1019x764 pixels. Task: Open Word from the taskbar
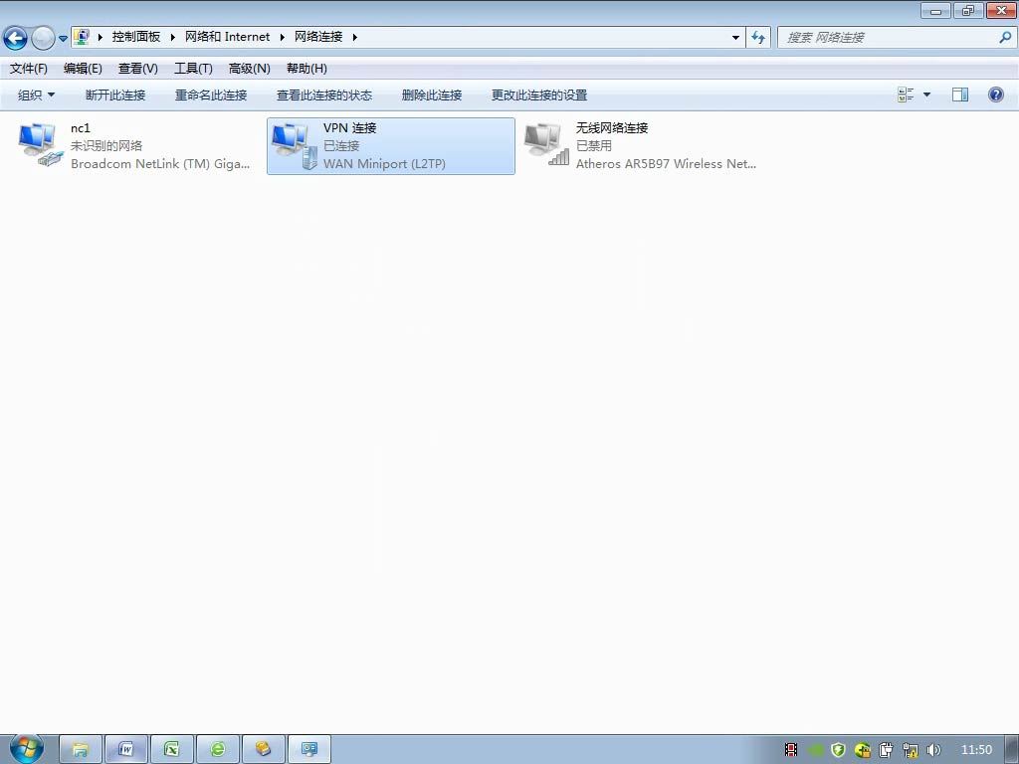[x=126, y=750]
